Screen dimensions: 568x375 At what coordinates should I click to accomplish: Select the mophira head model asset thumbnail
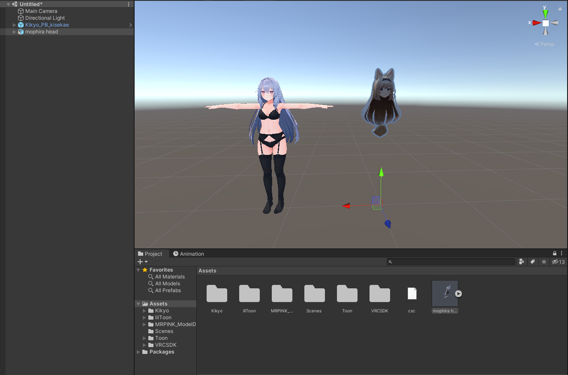pos(445,294)
